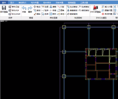Click 存为PDF export button

pos(14,10)
